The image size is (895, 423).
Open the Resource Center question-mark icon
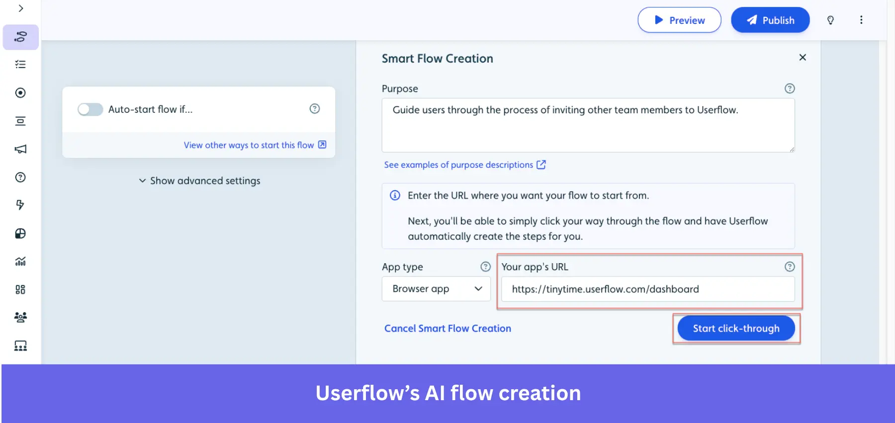pos(20,177)
